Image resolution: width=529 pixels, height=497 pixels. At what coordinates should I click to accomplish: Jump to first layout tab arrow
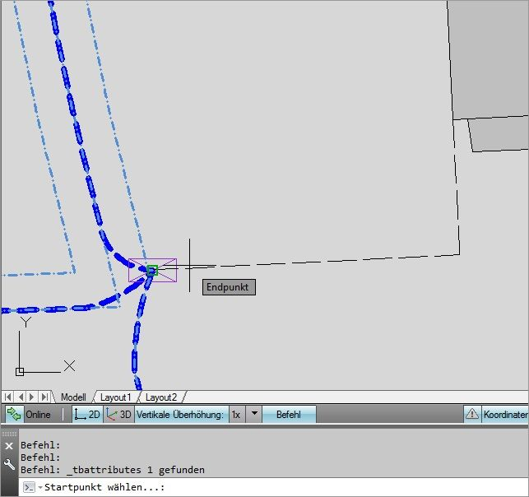click(8, 397)
